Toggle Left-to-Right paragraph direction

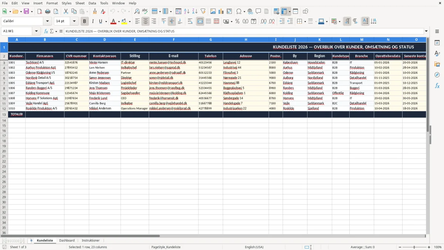click(347, 21)
